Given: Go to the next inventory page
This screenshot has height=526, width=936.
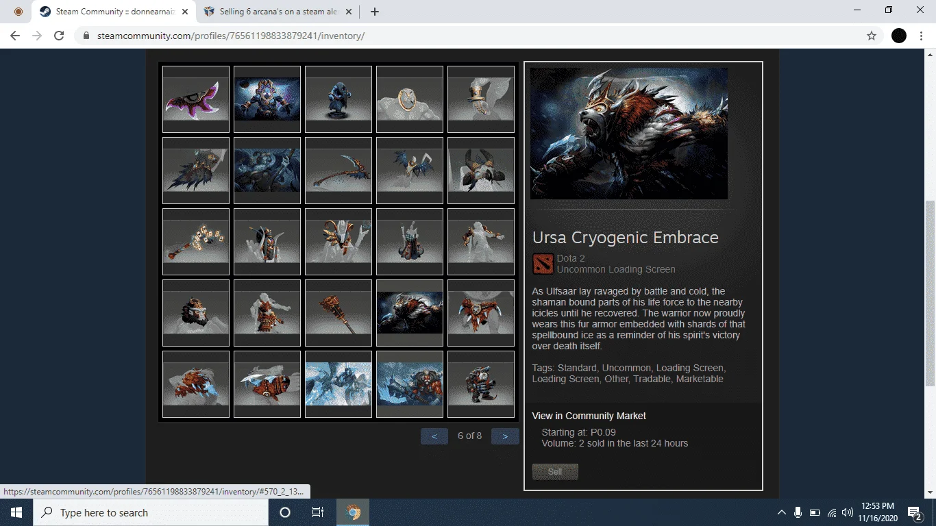Looking at the screenshot, I should click(x=505, y=436).
